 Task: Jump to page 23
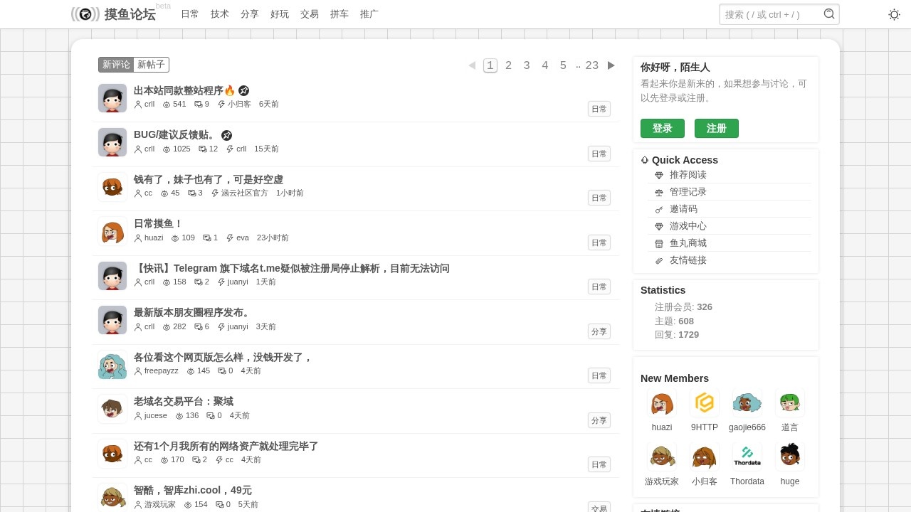(592, 65)
